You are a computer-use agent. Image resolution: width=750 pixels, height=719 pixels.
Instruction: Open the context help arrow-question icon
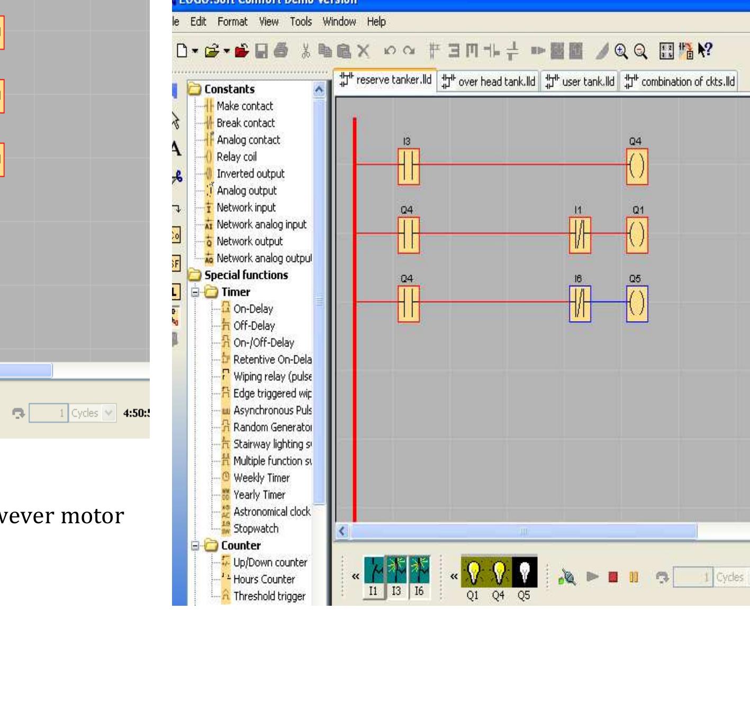point(705,50)
